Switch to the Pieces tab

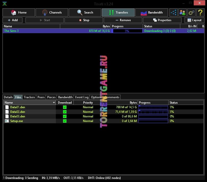point(51,97)
